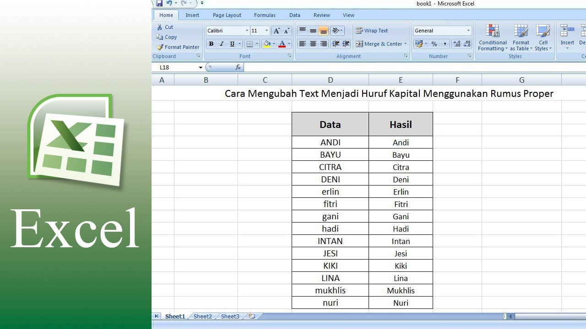The height and width of the screenshot is (329, 586).
Task: Switch to the Page Layout tab
Action: pos(227,15)
